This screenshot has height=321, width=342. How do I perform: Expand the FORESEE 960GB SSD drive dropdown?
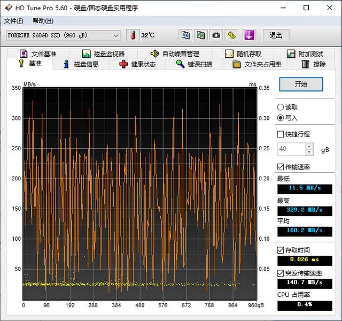point(63,35)
